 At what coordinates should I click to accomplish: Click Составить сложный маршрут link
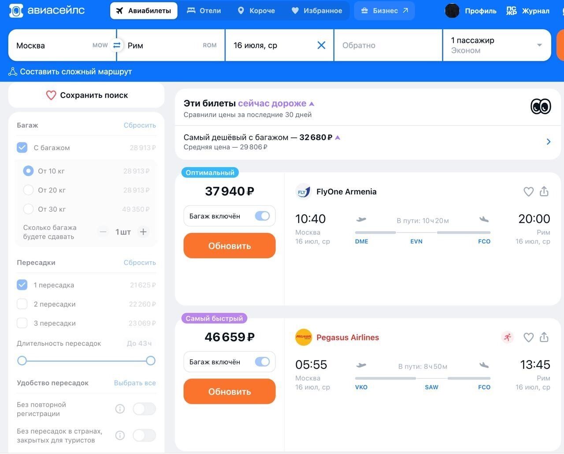(x=76, y=71)
